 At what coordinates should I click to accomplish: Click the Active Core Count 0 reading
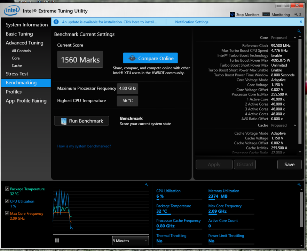[x=210, y=226]
